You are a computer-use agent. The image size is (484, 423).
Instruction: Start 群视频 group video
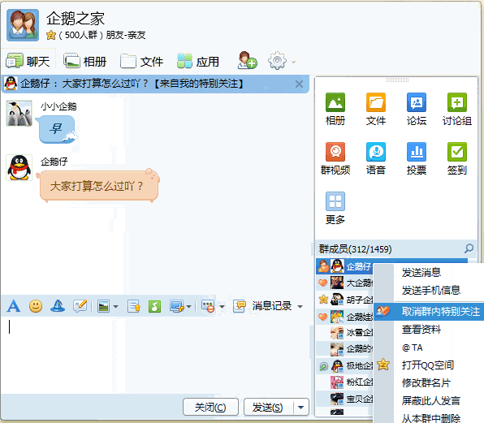pyautogui.click(x=335, y=158)
